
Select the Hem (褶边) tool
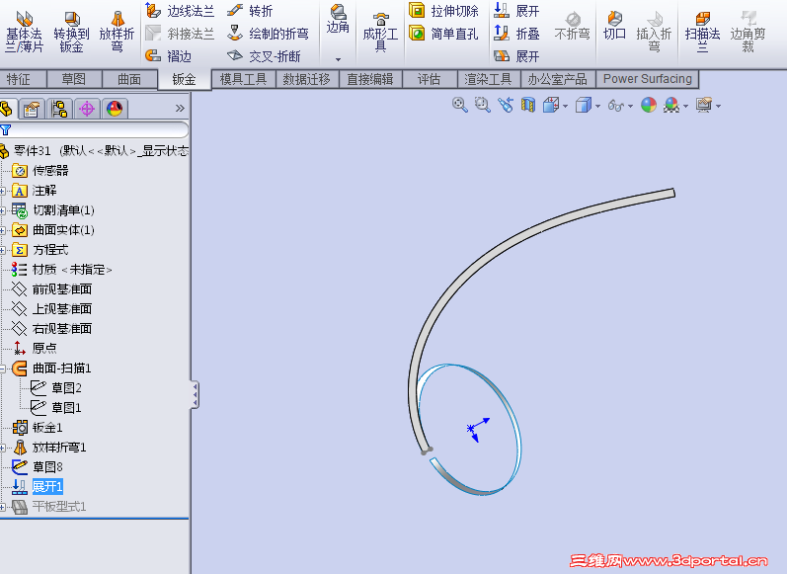click(168, 55)
